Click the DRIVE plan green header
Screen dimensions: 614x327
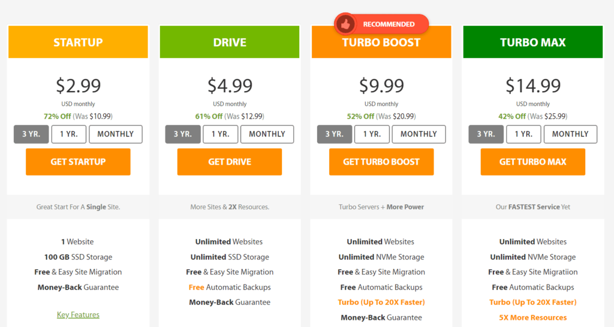[230, 43]
